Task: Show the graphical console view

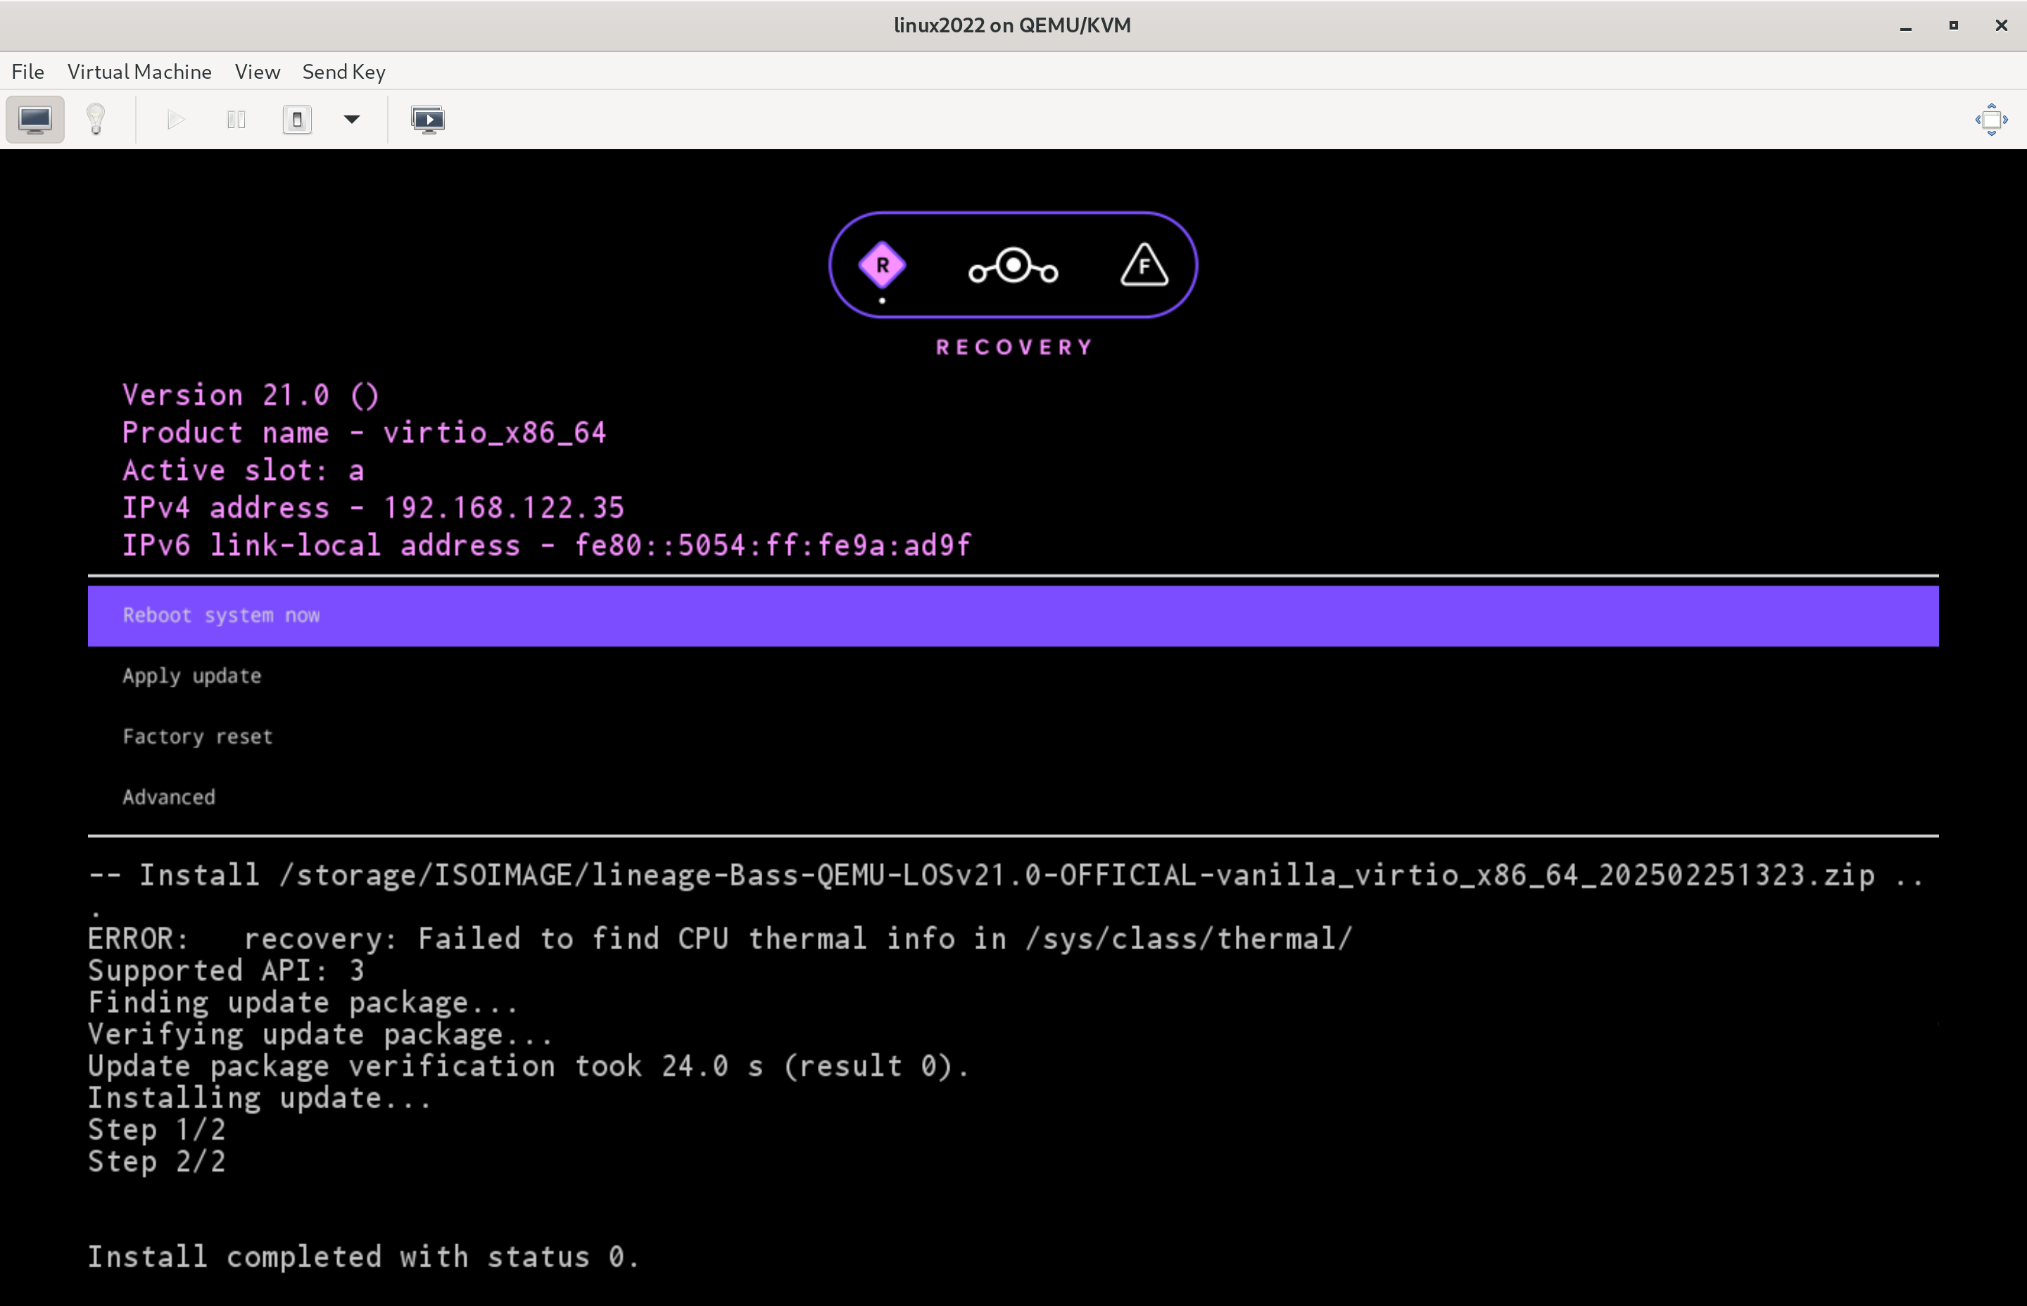Action: pyautogui.click(x=34, y=120)
